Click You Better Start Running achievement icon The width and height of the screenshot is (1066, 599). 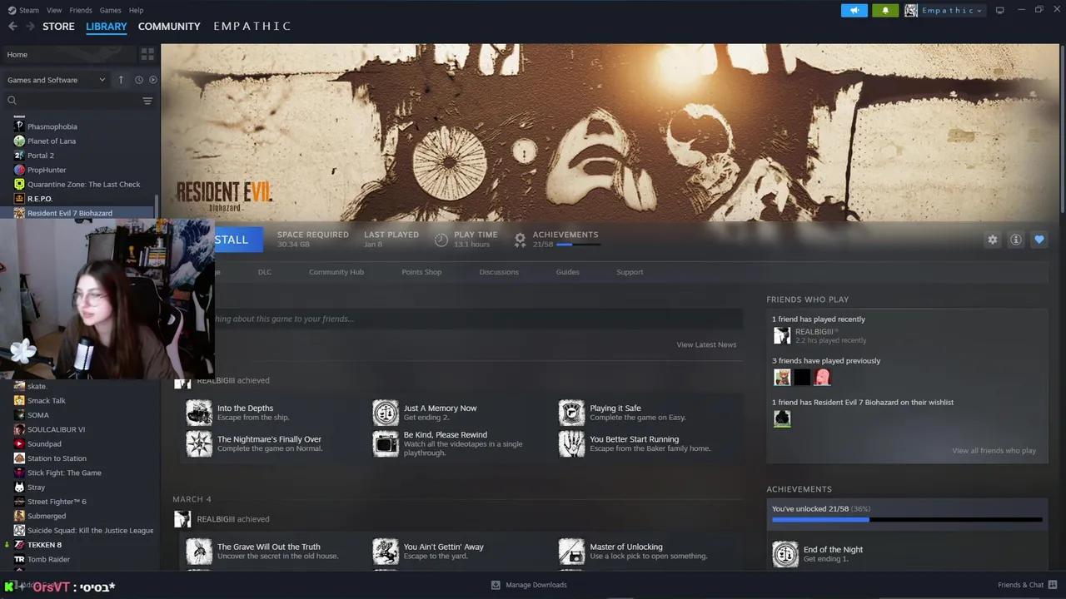pyautogui.click(x=571, y=443)
